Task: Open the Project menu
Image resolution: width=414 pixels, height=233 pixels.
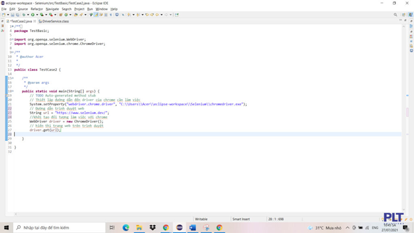Action: click(x=79, y=9)
